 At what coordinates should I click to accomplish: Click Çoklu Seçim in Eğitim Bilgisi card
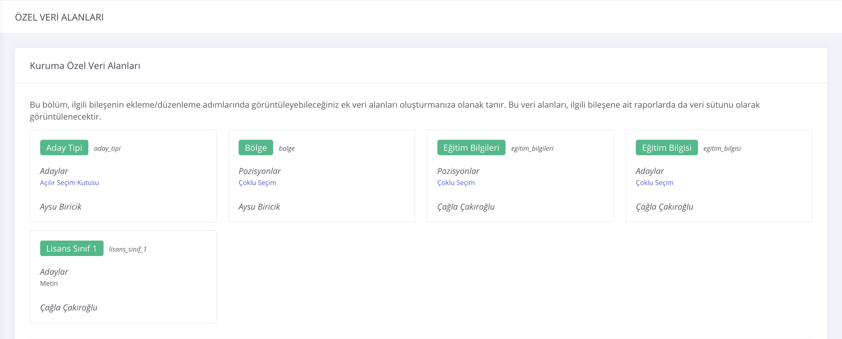654,183
